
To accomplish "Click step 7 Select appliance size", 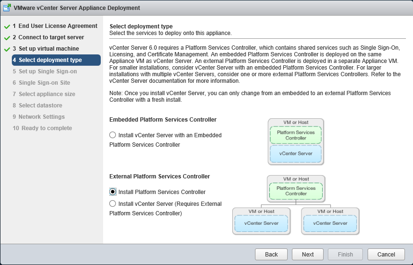I will point(47,94).
